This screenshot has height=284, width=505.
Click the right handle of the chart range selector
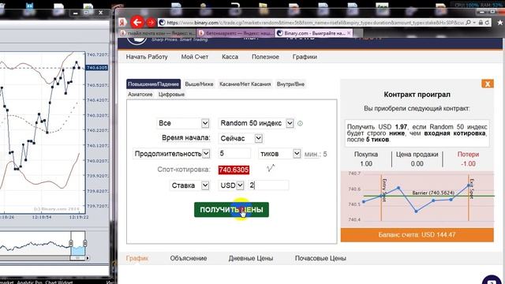pos(85,243)
